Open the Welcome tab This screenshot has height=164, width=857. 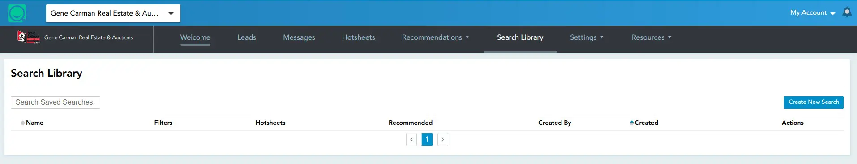(195, 37)
